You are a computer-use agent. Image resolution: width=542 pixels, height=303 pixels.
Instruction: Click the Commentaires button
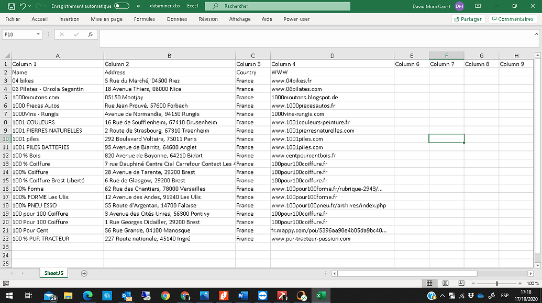513,19
